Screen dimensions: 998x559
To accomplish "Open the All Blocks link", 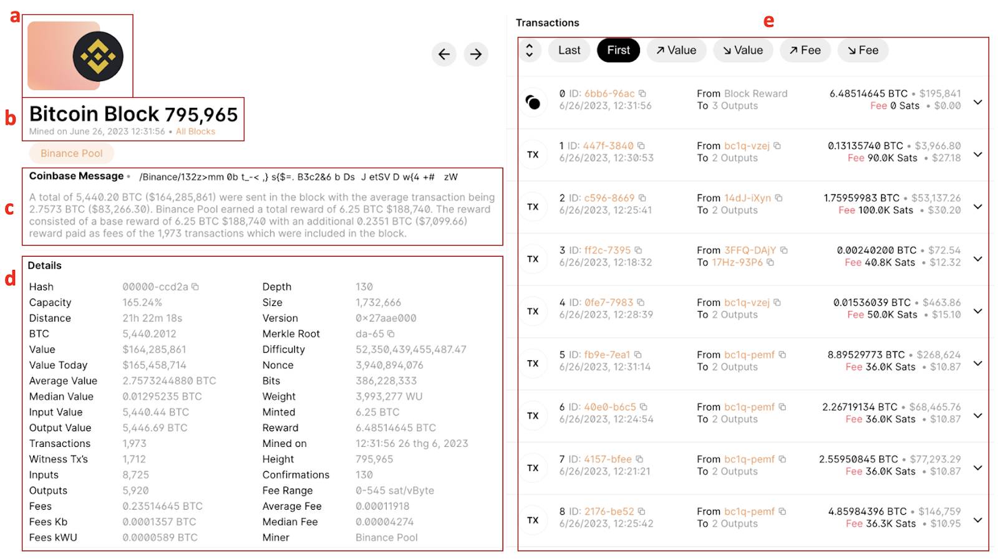I will pos(195,131).
